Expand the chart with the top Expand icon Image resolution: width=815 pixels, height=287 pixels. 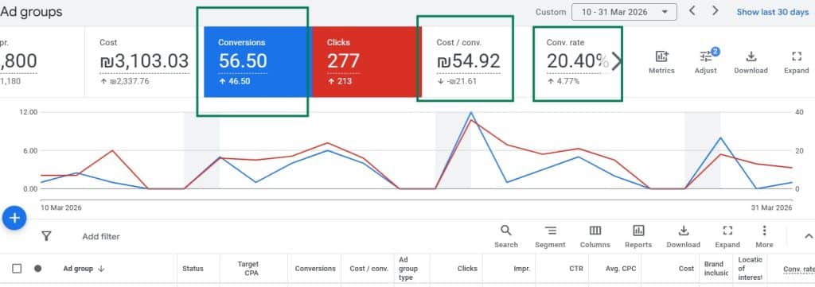[x=796, y=62]
